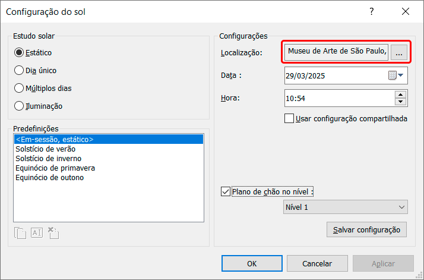Click the duplicate preset icon
Image resolution: width=424 pixels, height=280 pixels.
(x=20, y=233)
